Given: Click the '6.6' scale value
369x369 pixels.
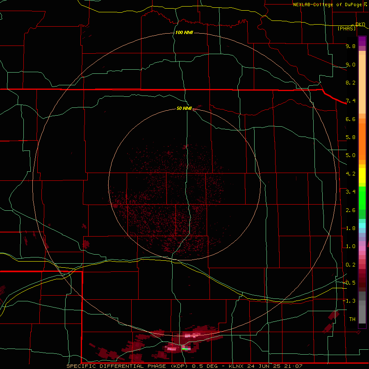Looking at the screenshot, I should 351,119.
